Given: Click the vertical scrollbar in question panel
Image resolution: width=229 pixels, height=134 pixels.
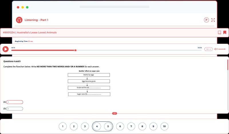Looking at the screenshot, I should pyautogui.click(x=228, y=65).
